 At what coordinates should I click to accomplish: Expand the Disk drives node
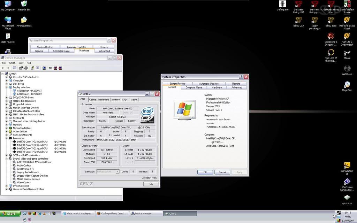pyautogui.click(x=7, y=84)
